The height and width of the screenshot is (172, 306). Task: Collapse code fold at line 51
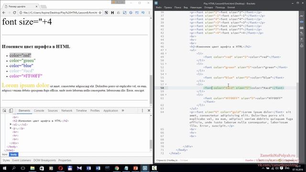[166, 64]
